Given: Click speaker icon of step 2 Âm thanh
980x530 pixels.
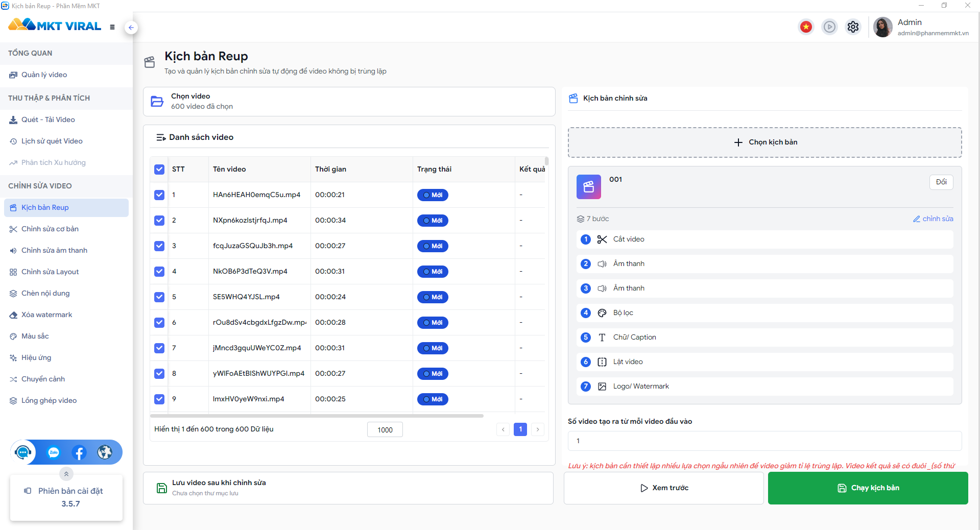Looking at the screenshot, I should (x=602, y=264).
